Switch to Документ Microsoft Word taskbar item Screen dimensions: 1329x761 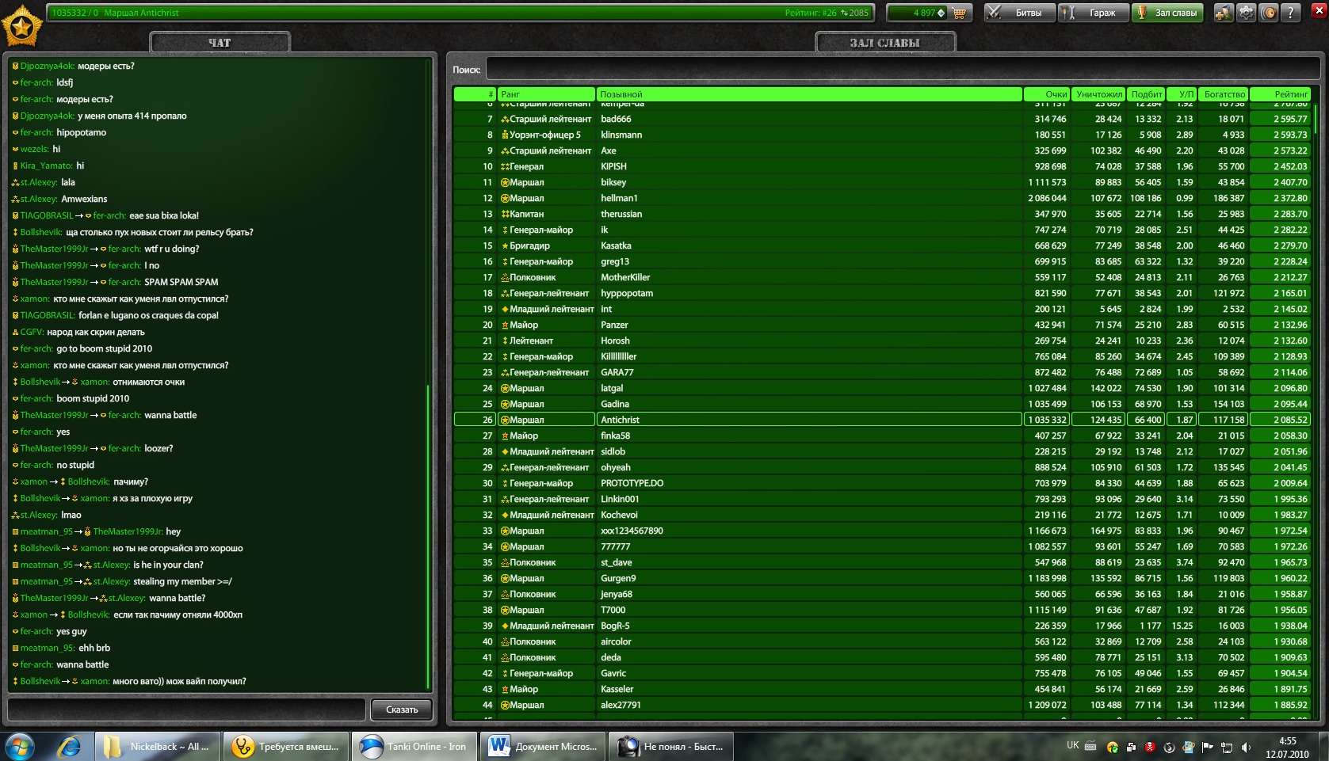click(542, 746)
